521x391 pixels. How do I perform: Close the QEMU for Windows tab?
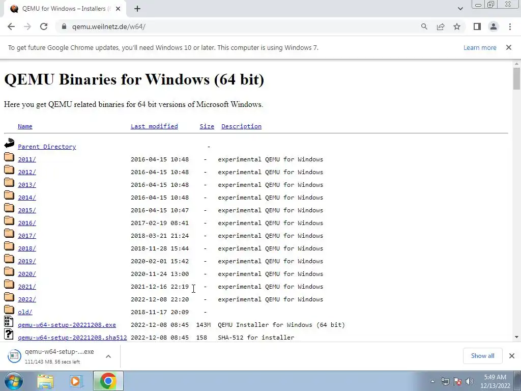point(118,9)
